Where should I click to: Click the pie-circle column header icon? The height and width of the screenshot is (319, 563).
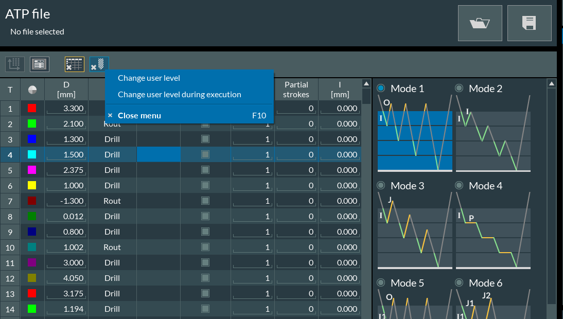tap(32, 90)
